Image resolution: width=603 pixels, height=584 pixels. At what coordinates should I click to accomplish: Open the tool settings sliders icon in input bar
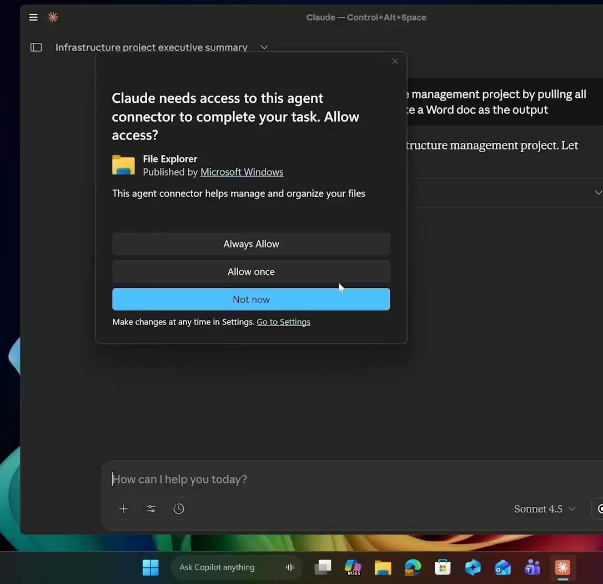tap(151, 508)
